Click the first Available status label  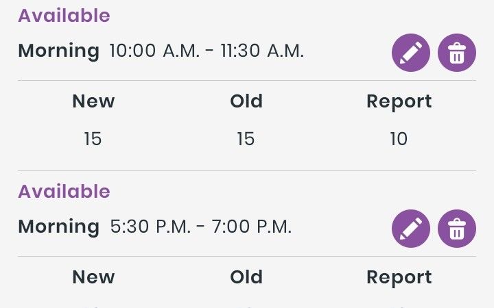click(x=64, y=15)
